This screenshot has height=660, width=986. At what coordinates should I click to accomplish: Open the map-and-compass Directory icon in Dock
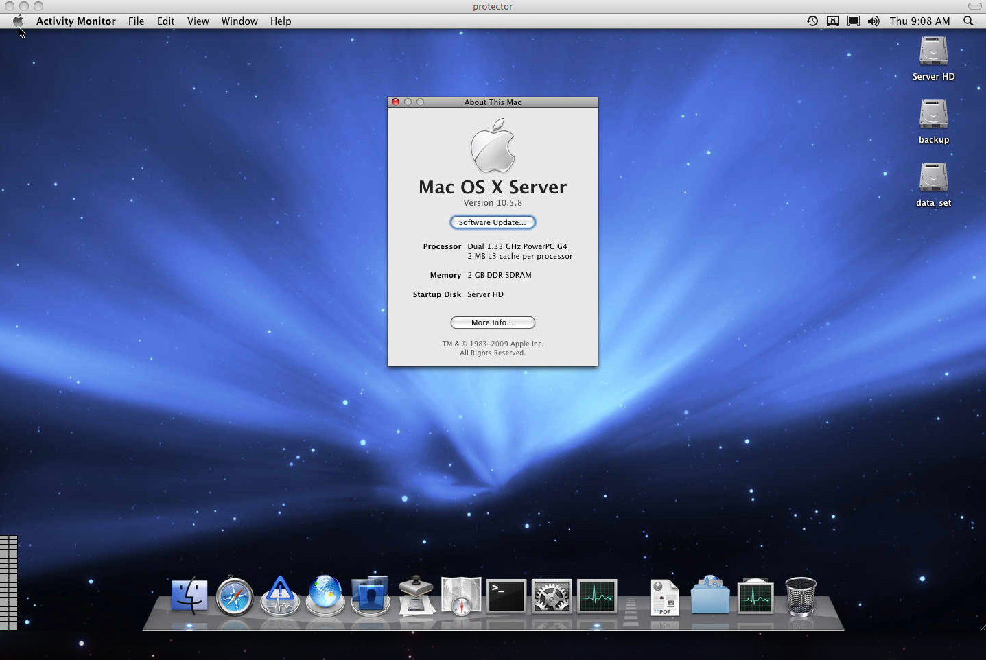pos(461,596)
